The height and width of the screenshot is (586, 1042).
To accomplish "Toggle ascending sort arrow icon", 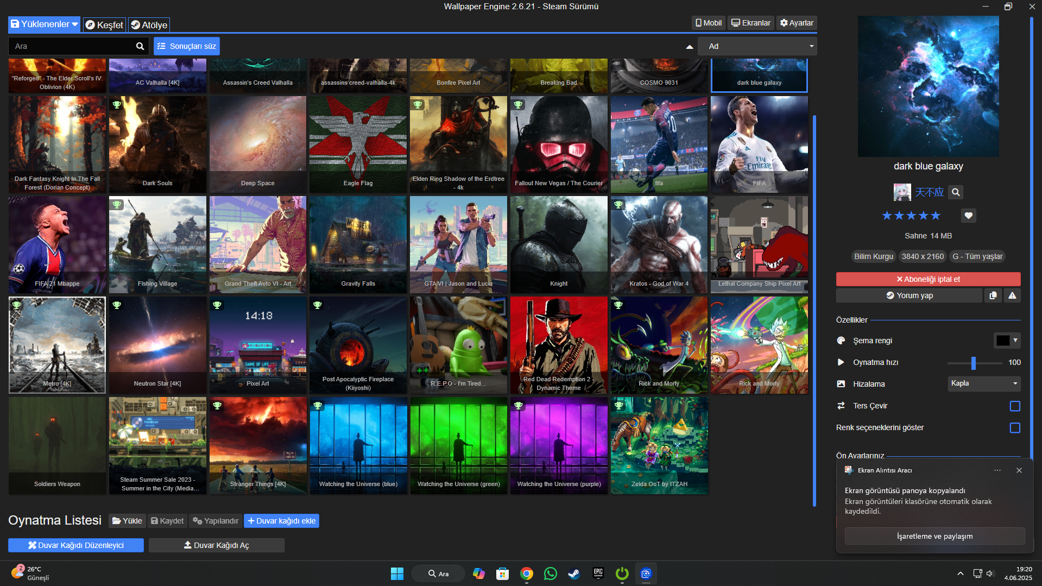I will pyautogui.click(x=689, y=47).
